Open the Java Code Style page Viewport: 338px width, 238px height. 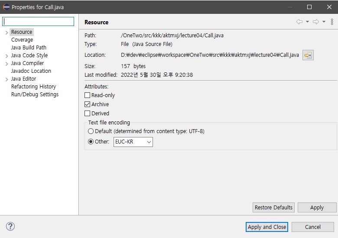(29, 55)
